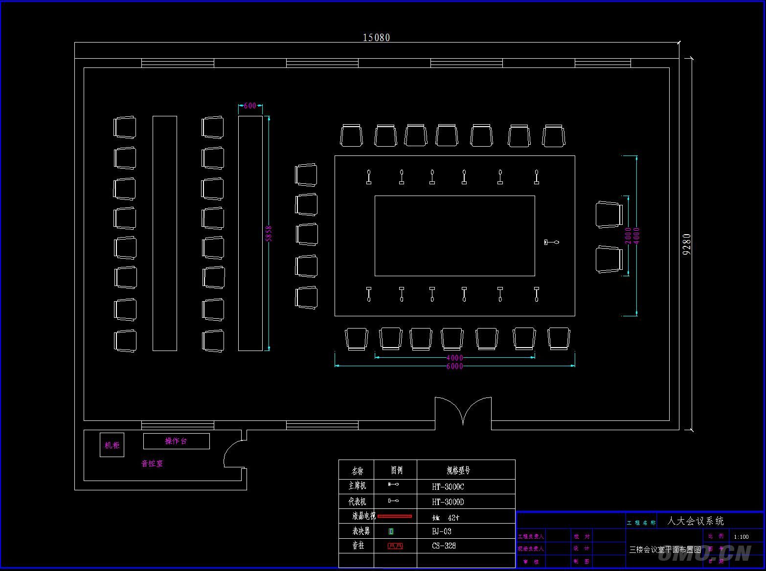
Task: Select the 机柜 cabinet box
Action: click(x=112, y=445)
